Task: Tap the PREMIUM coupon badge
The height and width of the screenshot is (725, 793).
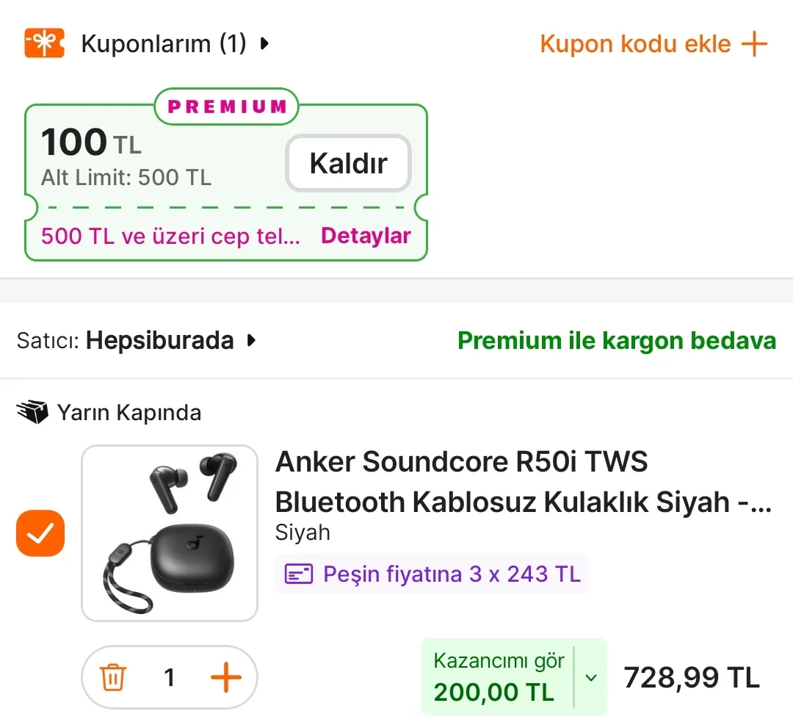Action: pyautogui.click(x=226, y=107)
